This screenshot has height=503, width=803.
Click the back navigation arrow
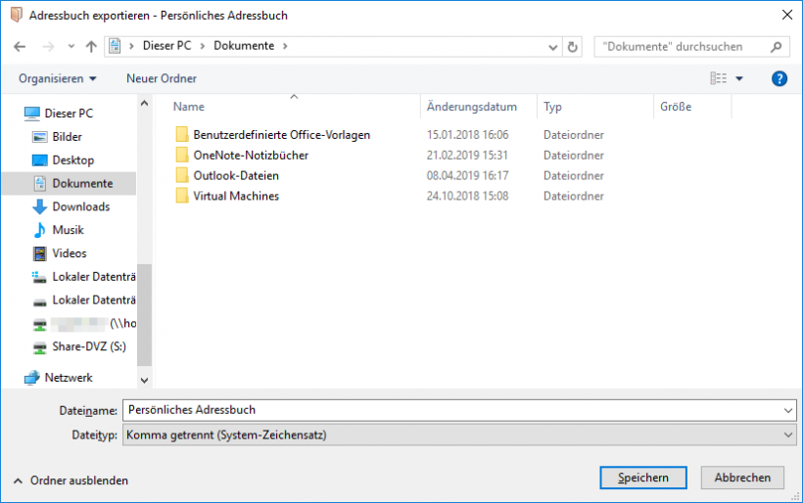21,46
